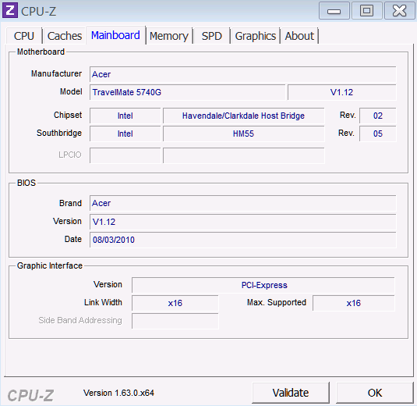Click the Manufacturer field showing Acer
Screen dimensions: 417x406
243,74
